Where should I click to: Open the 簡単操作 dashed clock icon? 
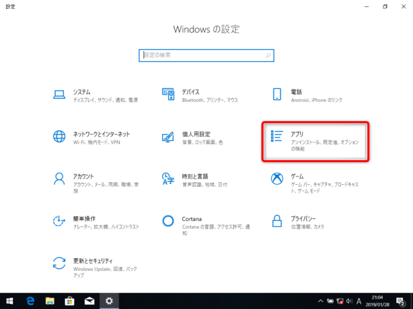59,221
